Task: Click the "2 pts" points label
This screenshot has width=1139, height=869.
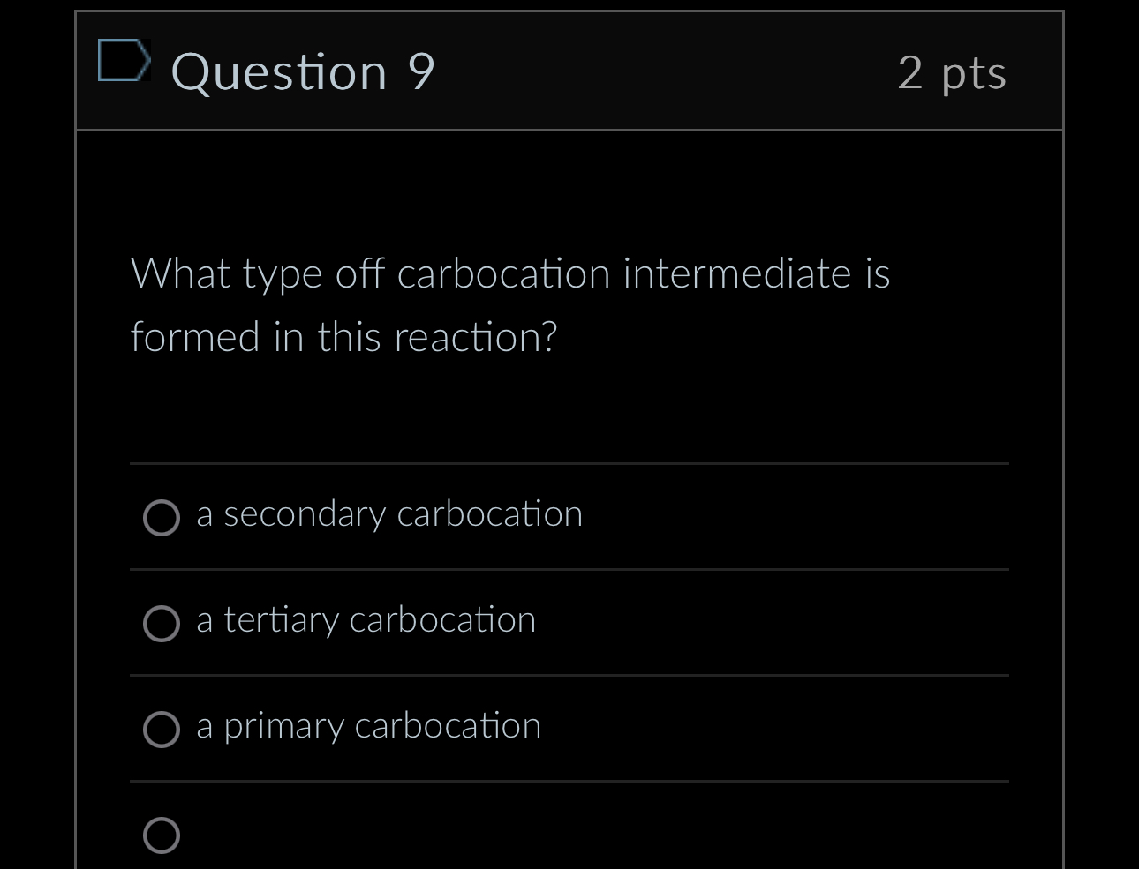Action: tap(952, 73)
